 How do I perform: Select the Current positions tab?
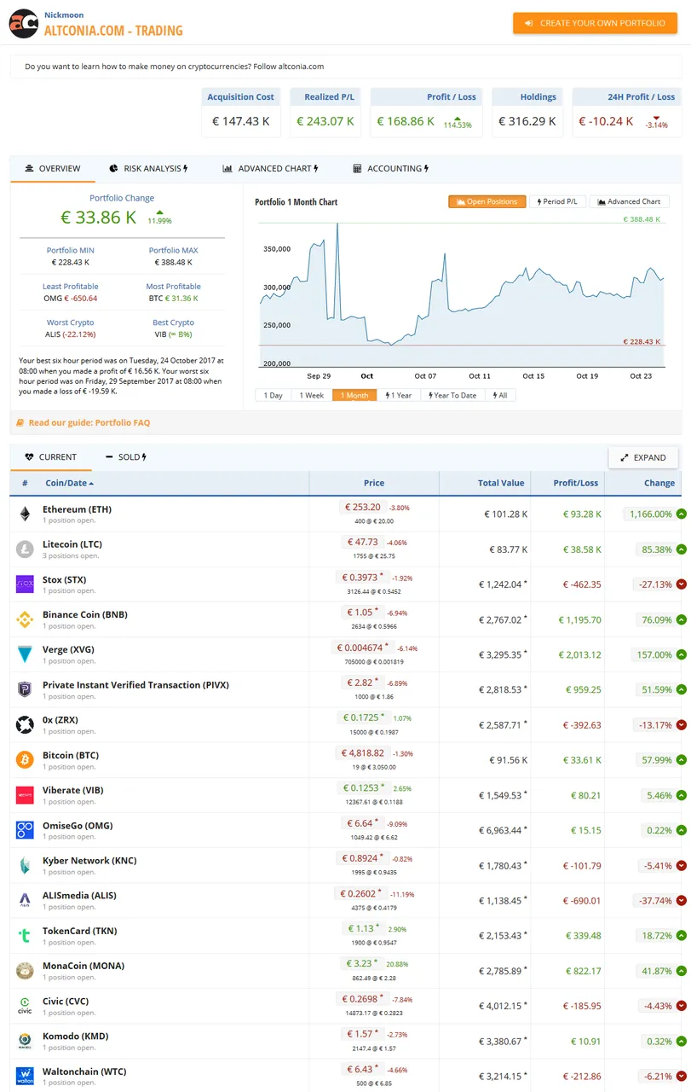pyautogui.click(x=51, y=457)
